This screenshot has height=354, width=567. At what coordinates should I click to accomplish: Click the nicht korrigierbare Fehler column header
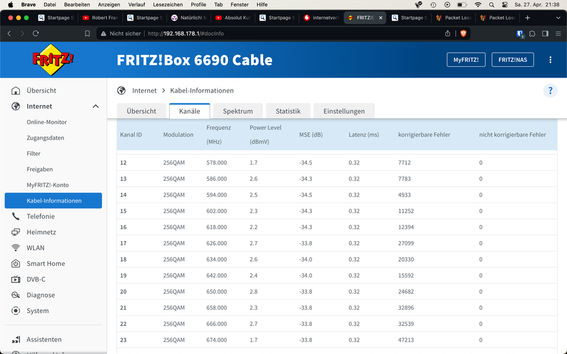tap(512, 135)
